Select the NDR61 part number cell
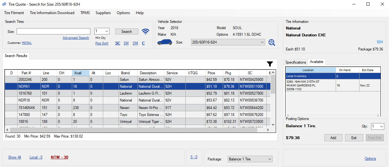This screenshot has width=389, height=167. click(x=29, y=86)
